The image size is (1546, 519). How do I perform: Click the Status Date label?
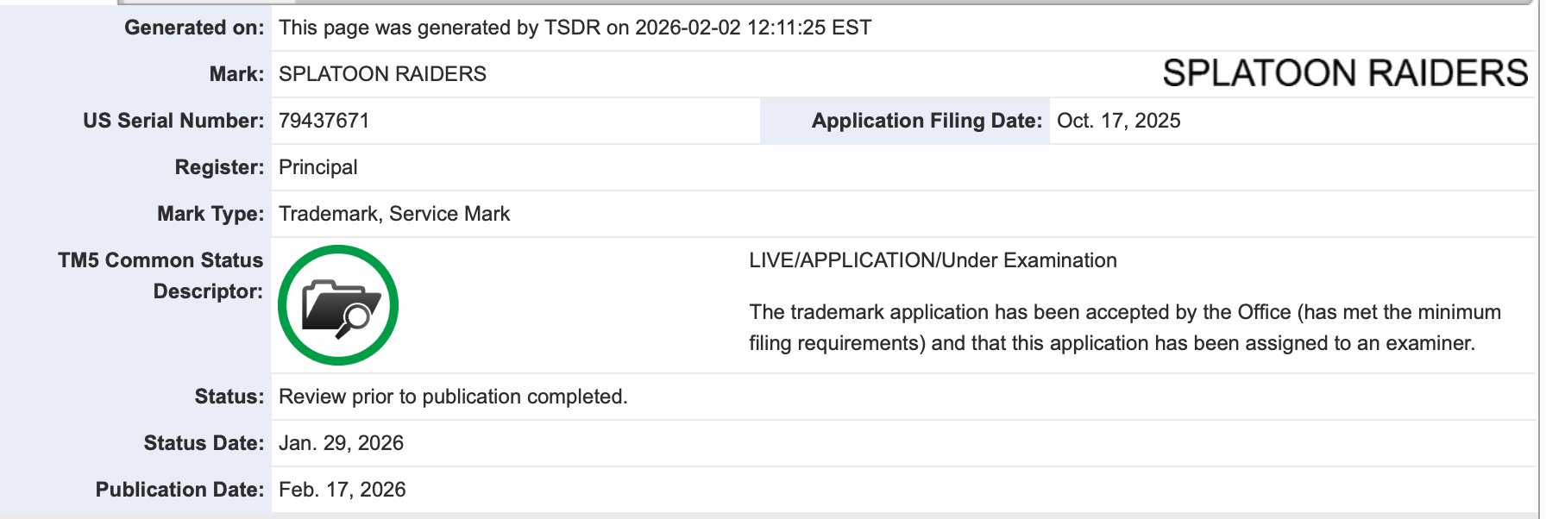click(204, 443)
